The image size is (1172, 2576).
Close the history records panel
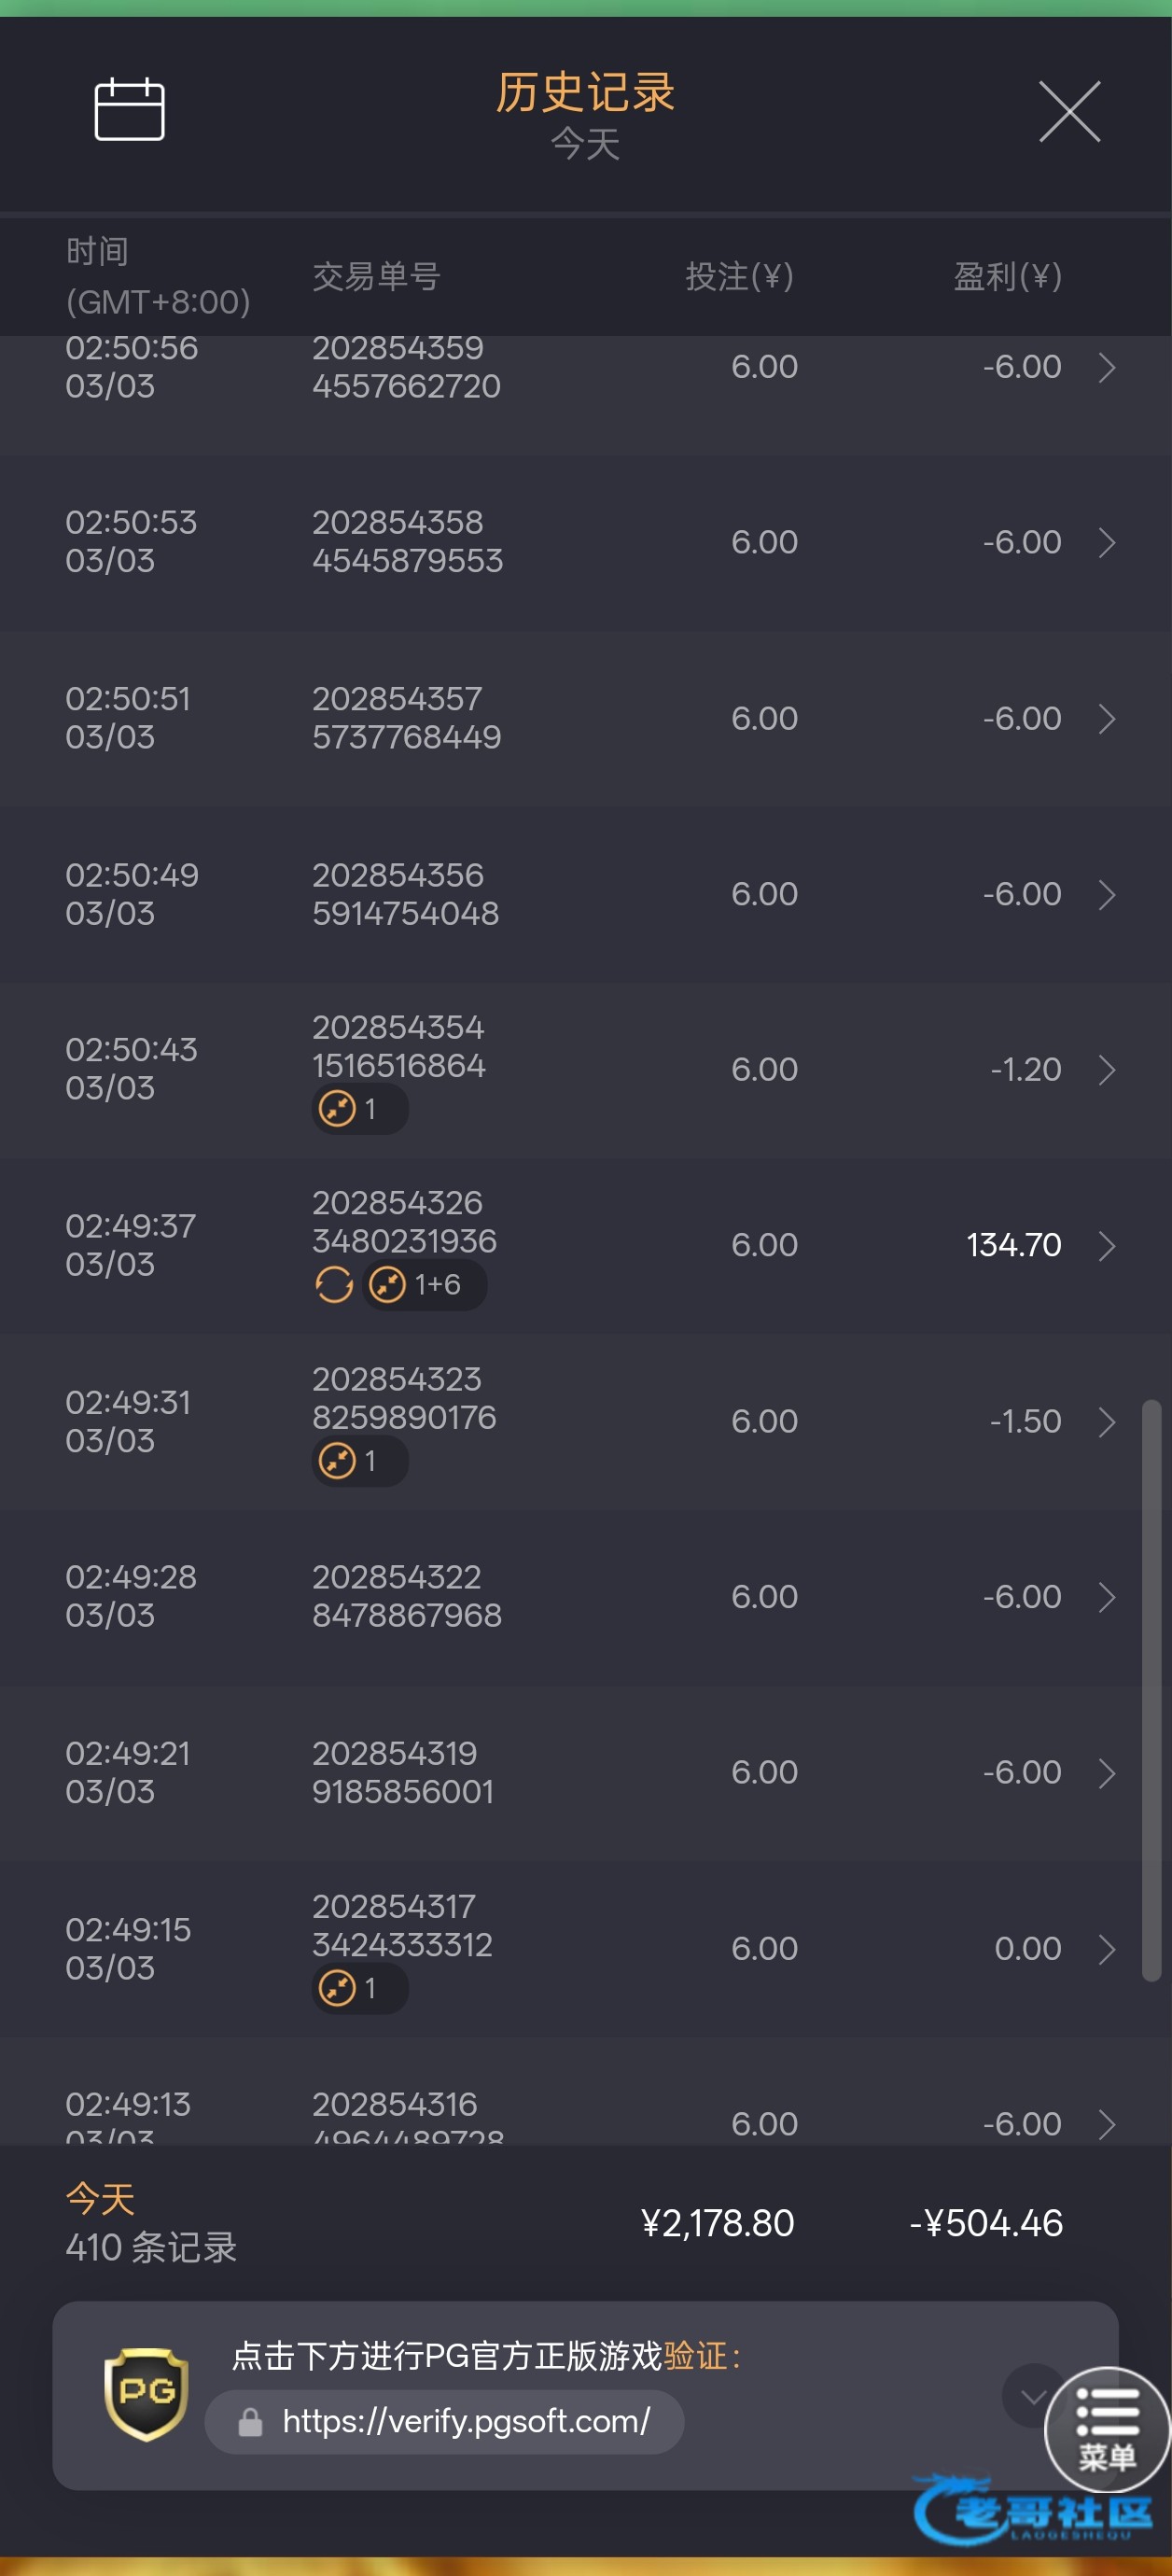coord(1069,111)
